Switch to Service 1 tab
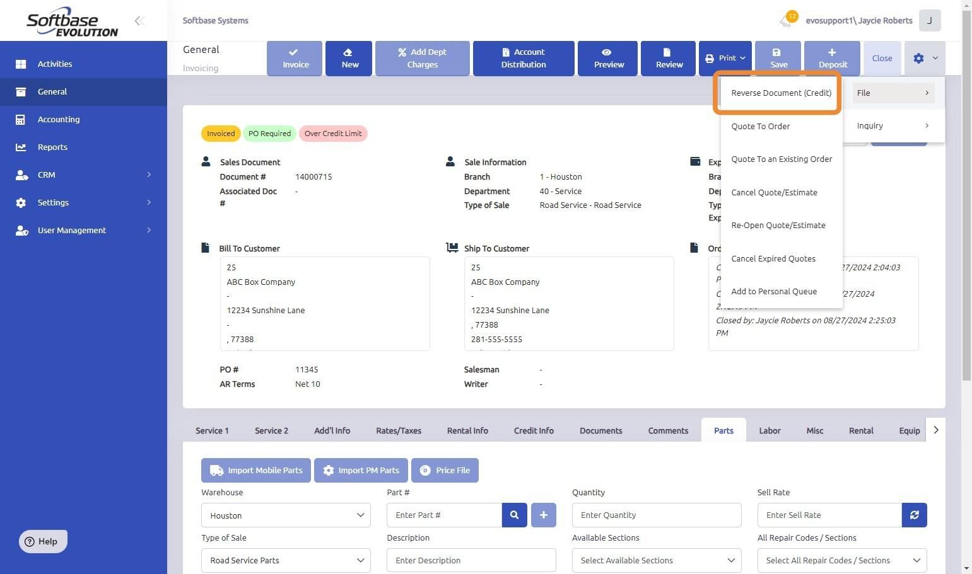972x574 pixels. click(212, 431)
